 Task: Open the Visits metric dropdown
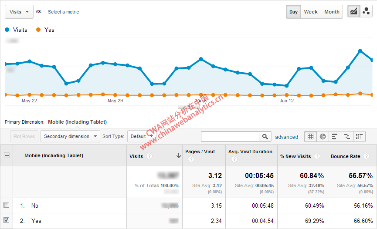coord(19,12)
